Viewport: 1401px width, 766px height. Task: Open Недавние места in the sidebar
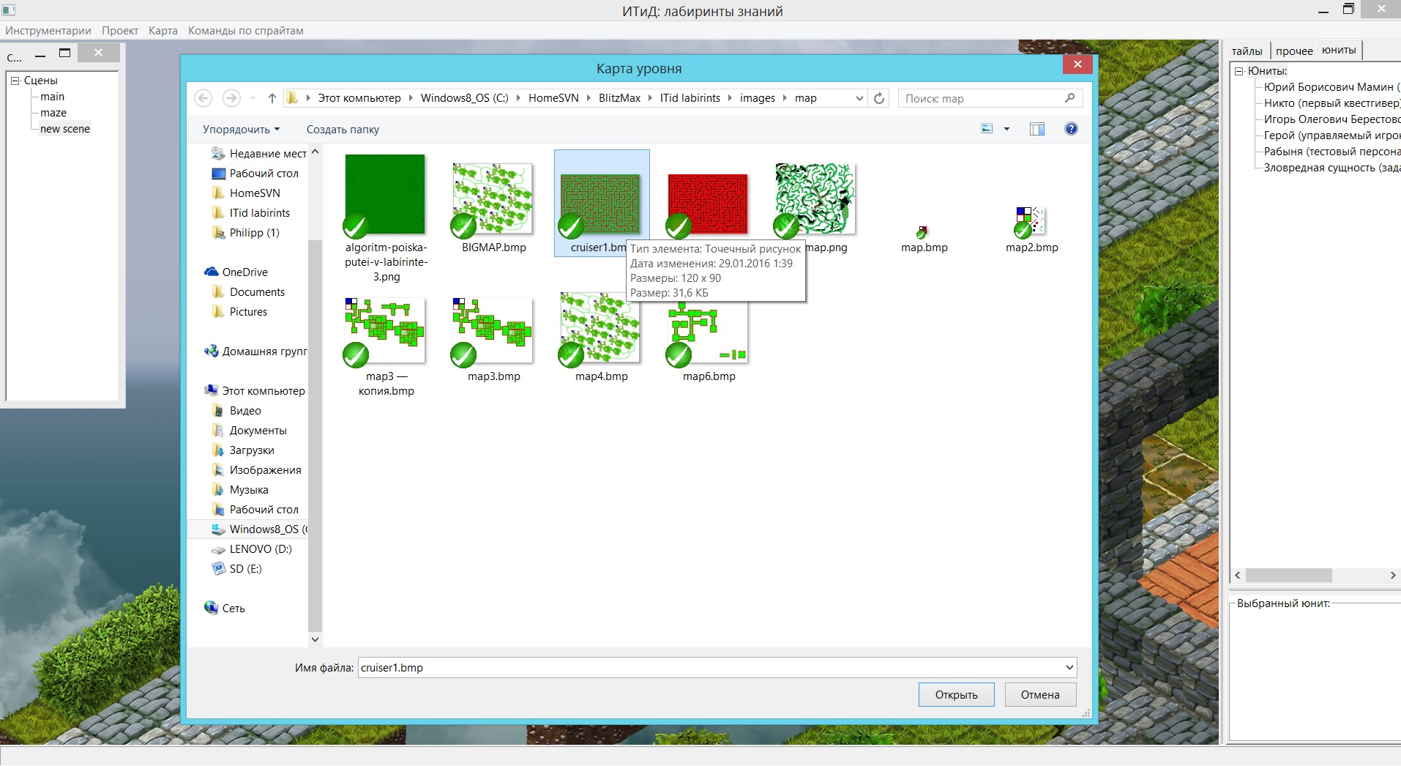coord(259,154)
